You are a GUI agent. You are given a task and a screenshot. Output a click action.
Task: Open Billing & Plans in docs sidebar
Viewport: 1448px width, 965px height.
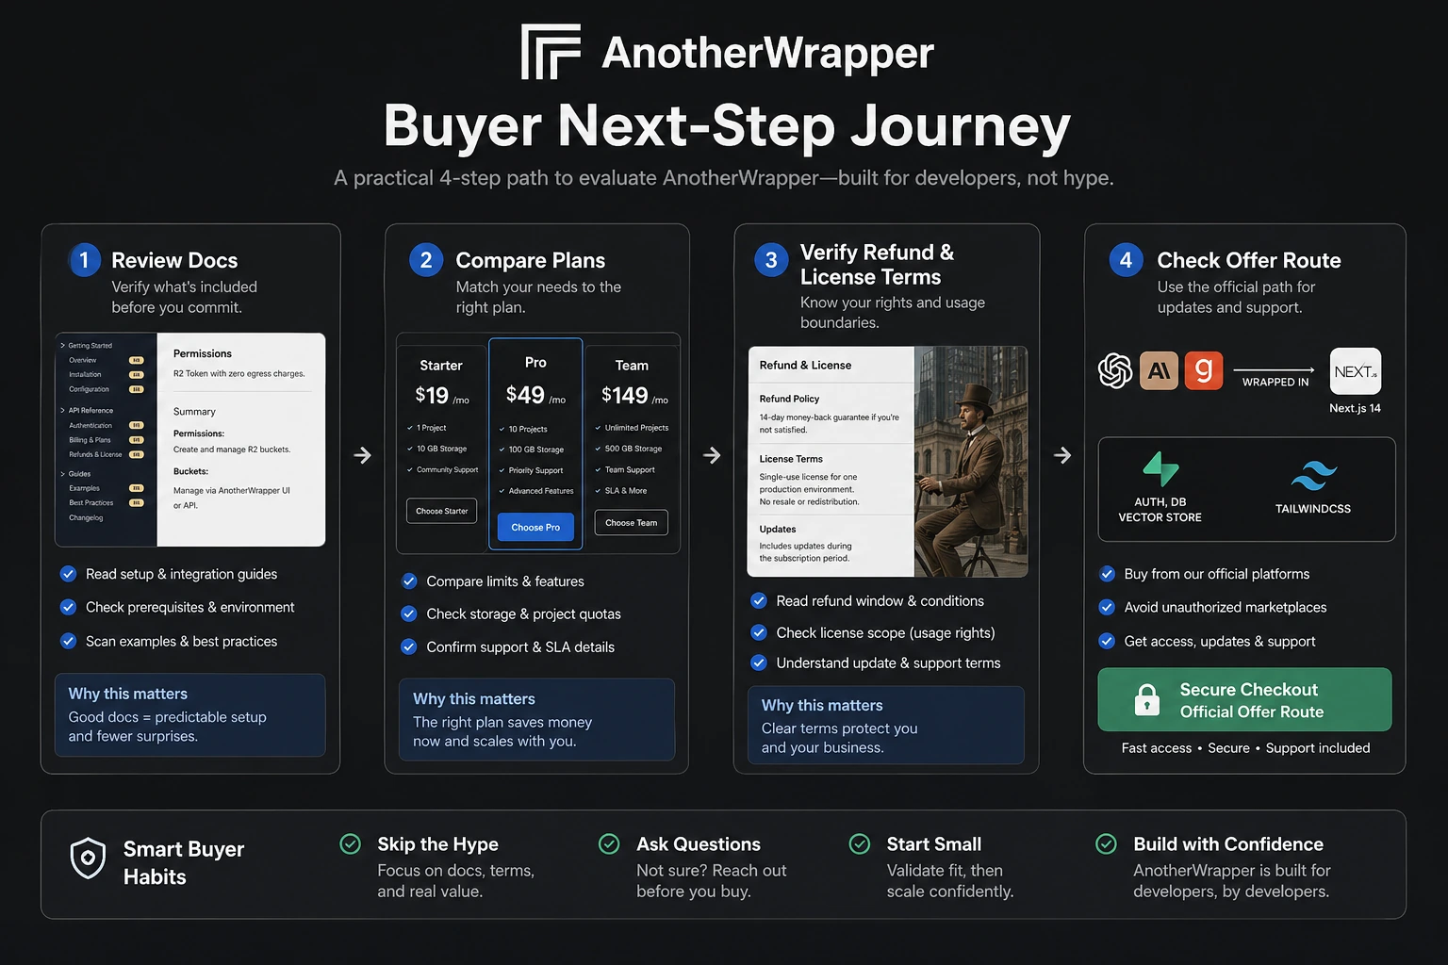click(90, 440)
